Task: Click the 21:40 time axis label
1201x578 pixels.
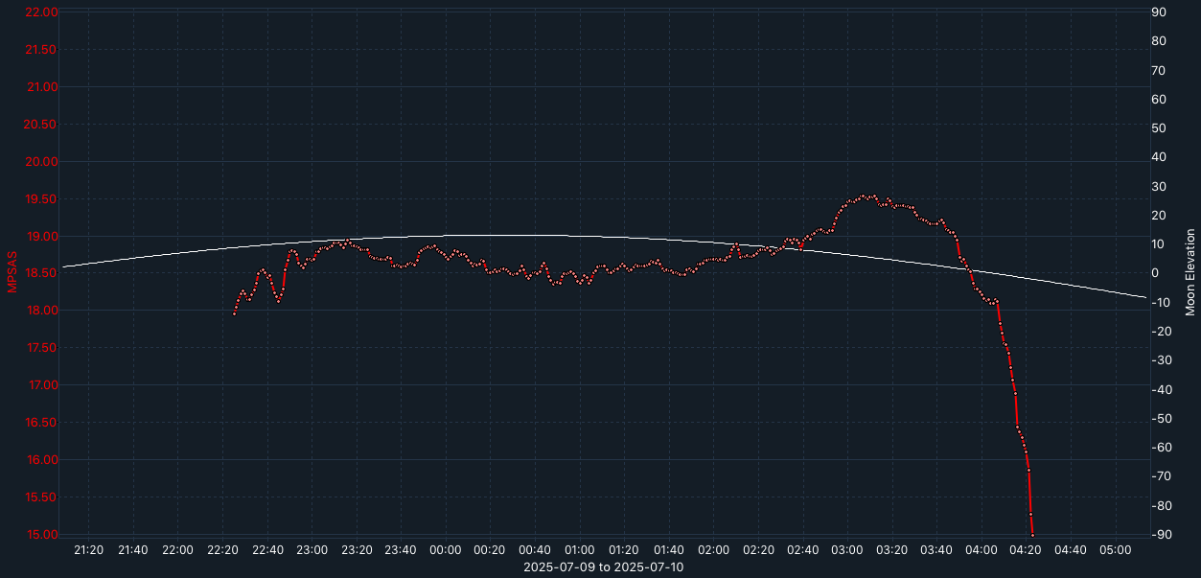Action: pyautogui.click(x=133, y=550)
